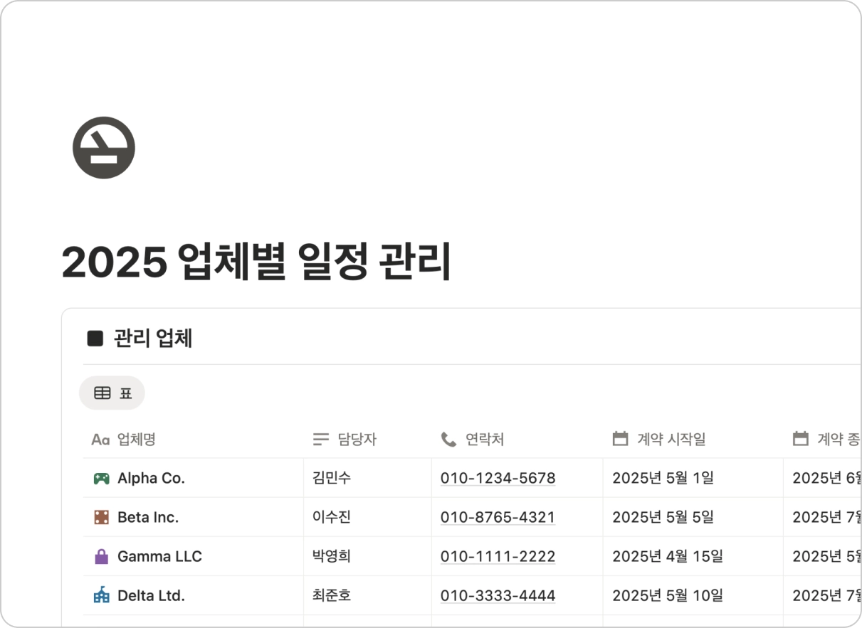
Task: Open the Gamma LLC row
Action: [159, 557]
